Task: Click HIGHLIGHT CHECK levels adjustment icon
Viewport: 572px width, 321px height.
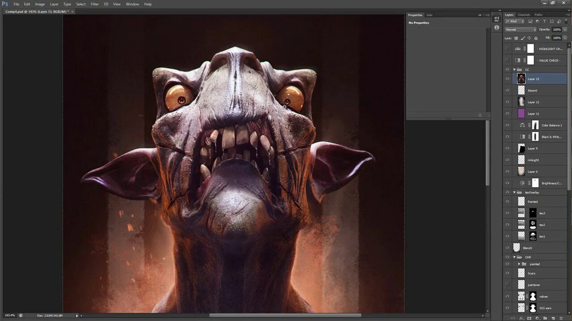Action: point(518,49)
